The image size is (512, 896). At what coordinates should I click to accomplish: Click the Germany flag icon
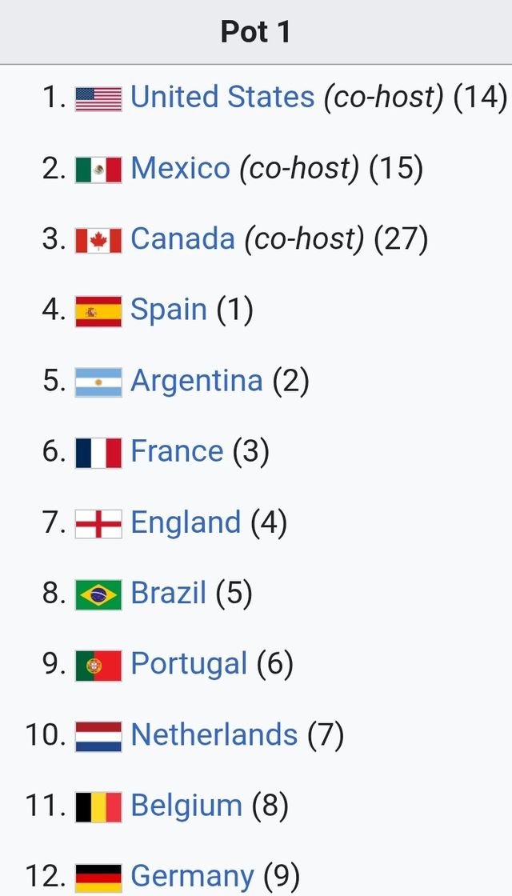[98, 877]
